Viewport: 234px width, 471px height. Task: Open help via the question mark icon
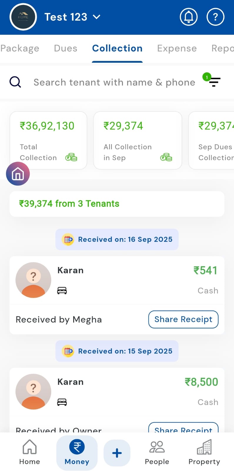point(215,17)
